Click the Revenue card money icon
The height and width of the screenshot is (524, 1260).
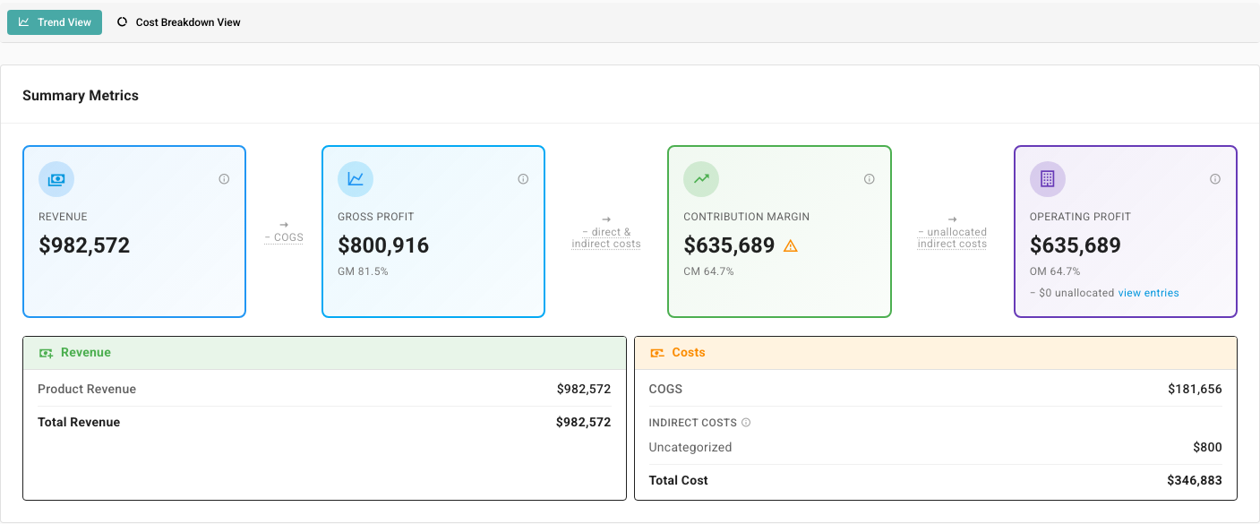56,179
